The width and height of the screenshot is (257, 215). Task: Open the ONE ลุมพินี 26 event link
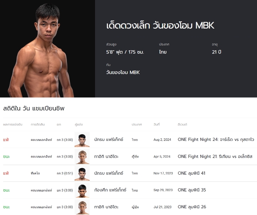point(192,207)
